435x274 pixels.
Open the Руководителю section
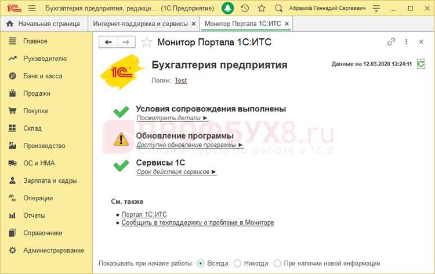pos(45,59)
